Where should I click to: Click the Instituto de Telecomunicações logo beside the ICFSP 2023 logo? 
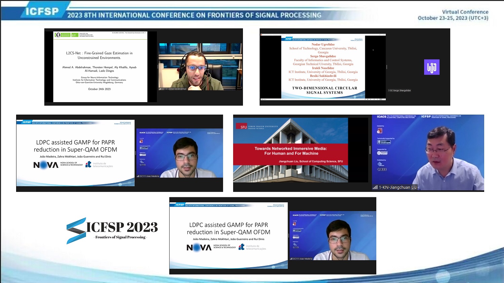click(252, 247)
